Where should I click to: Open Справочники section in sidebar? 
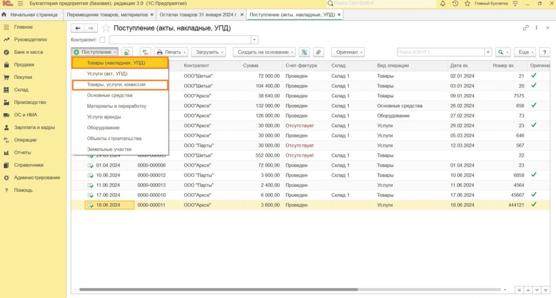[29, 165]
